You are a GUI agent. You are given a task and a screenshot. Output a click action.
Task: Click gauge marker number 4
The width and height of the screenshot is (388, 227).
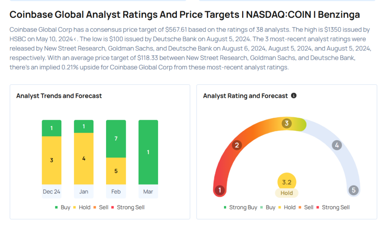[x=336, y=145]
